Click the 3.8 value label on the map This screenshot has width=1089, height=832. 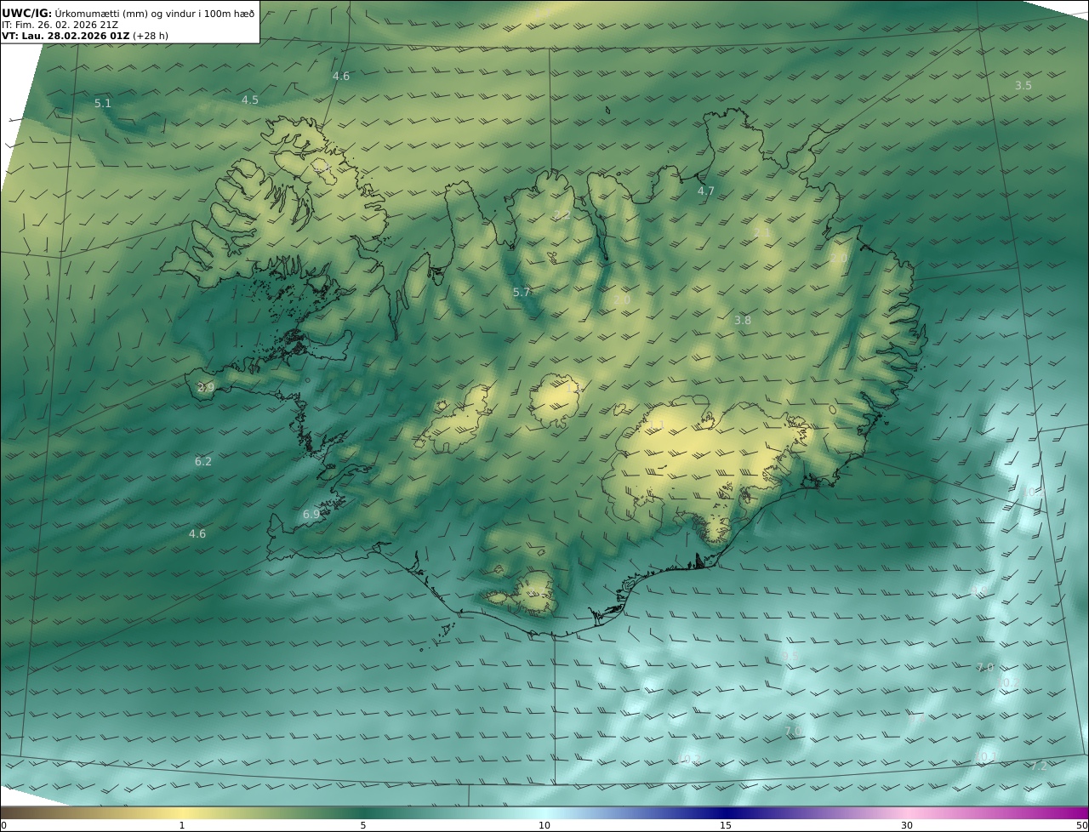(x=743, y=320)
